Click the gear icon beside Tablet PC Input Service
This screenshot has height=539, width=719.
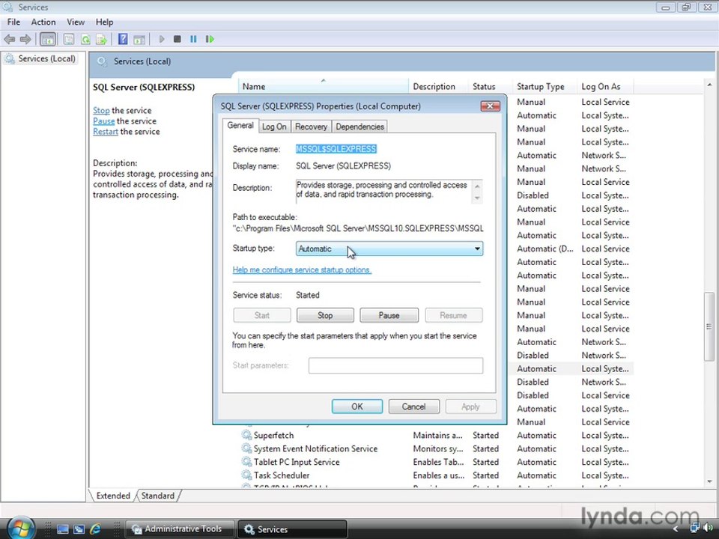click(x=246, y=462)
